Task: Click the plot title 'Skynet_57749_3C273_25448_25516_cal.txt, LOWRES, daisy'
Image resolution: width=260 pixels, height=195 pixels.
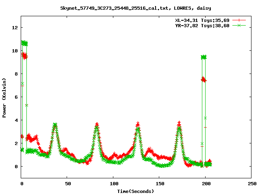Action: click(x=136, y=8)
